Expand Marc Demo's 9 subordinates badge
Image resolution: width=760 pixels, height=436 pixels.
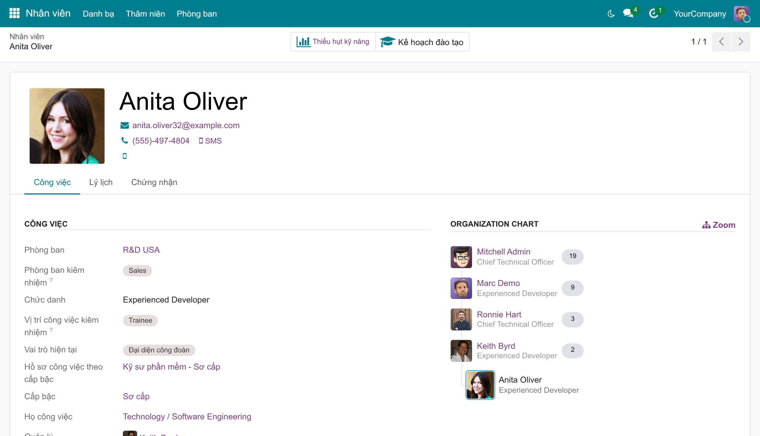[572, 287]
